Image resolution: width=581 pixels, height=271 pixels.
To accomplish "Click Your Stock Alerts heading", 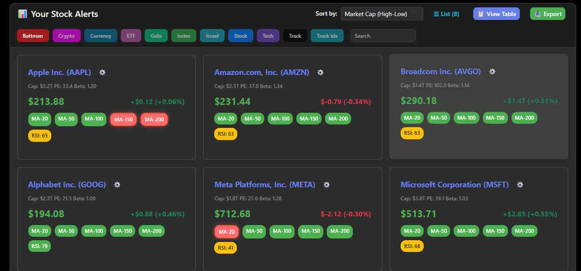I will point(64,14).
